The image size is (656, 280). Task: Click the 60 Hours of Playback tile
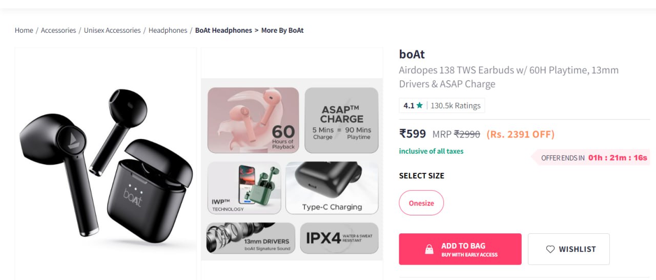pos(253,120)
